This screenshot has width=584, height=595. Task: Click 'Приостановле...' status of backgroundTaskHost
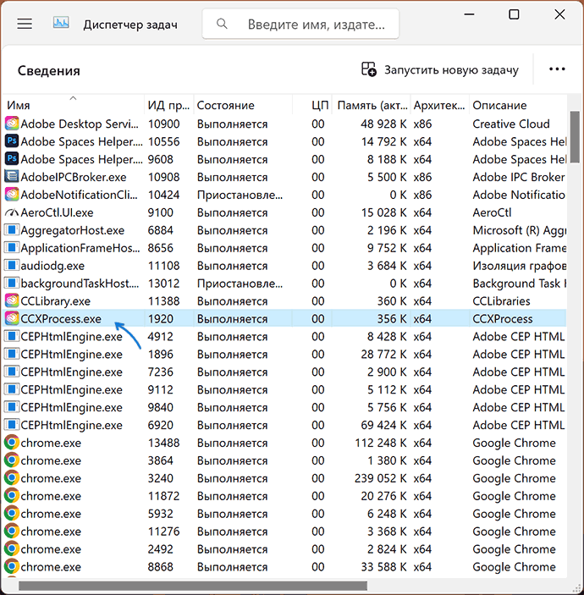(x=240, y=284)
